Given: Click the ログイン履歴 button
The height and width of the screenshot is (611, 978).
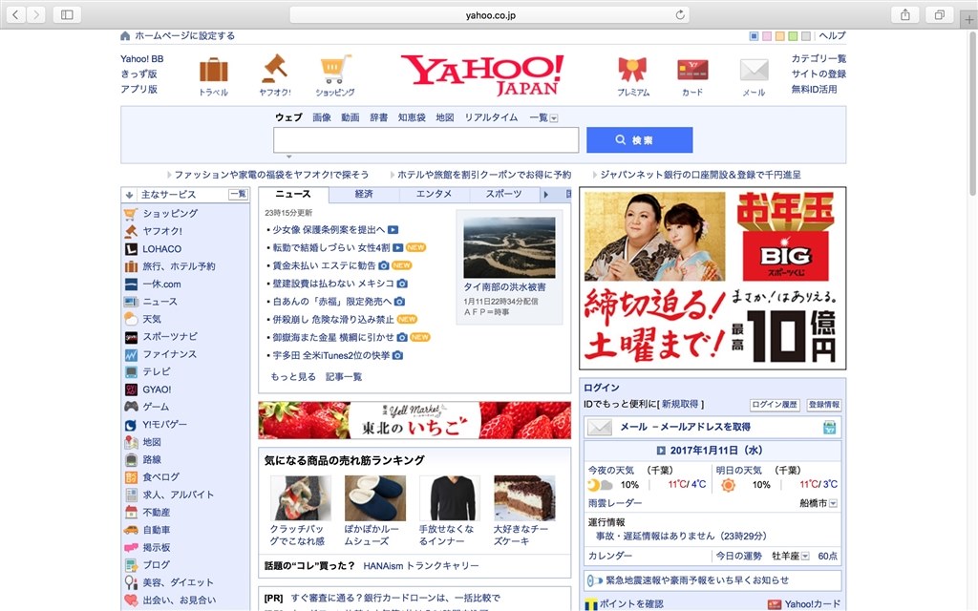Looking at the screenshot, I should [x=775, y=405].
